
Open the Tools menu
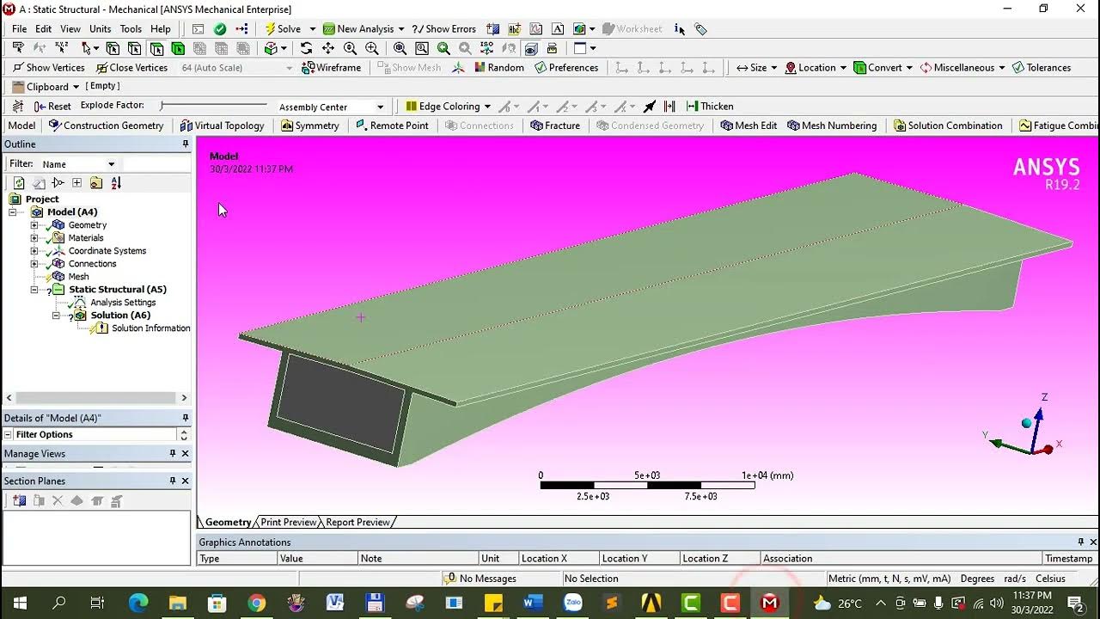[131, 29]
